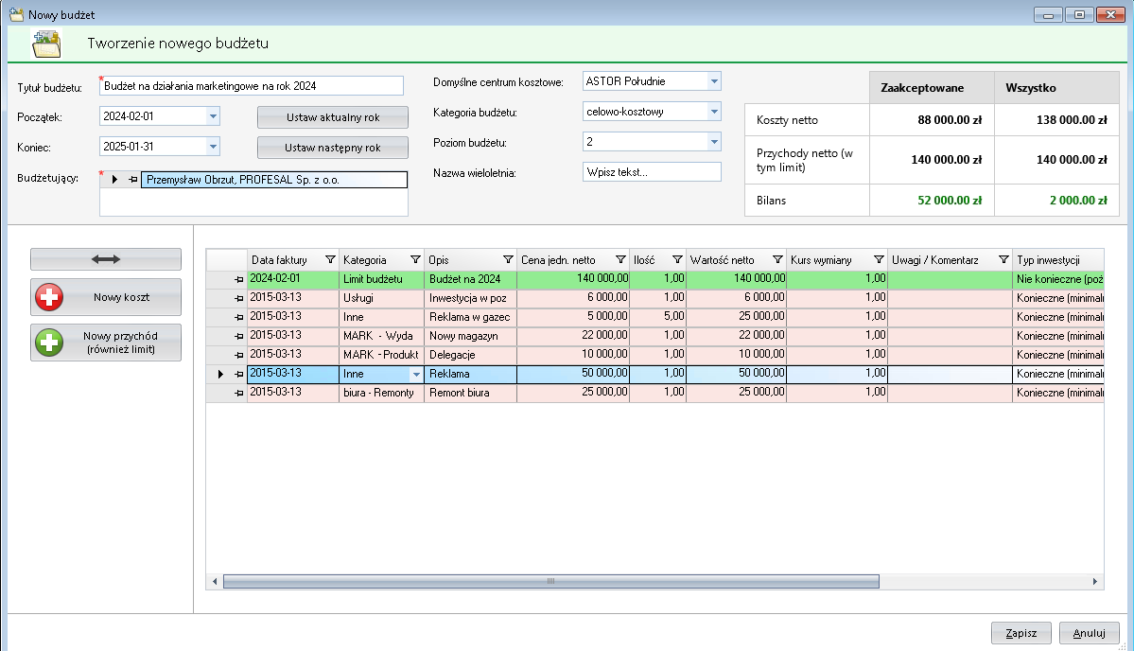The image size is (1134, 651).
Task: Click pin icon of Reklama w gazec row
Action: pyautogui.click(x=238, y=317)
